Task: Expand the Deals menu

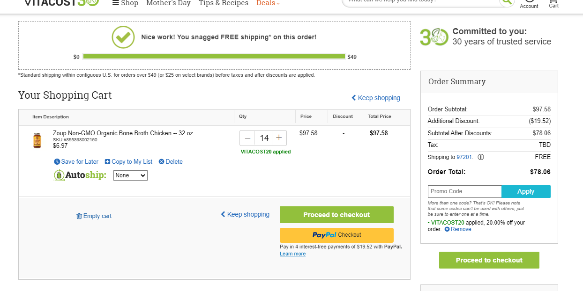Action: pos(268,3)
